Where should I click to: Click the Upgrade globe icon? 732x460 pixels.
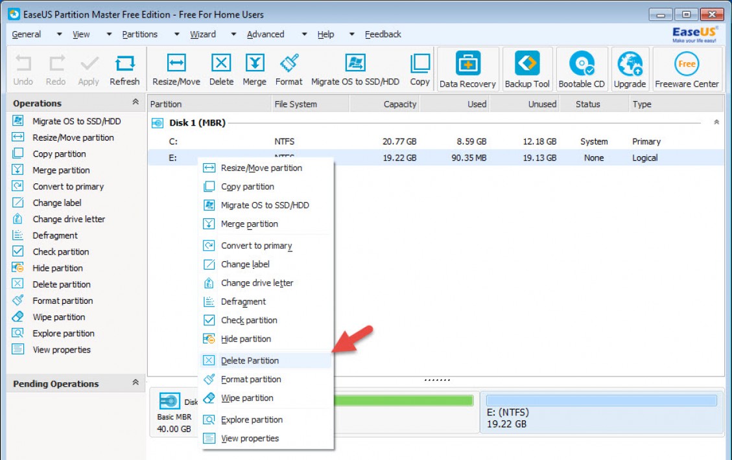coord(630,69)
